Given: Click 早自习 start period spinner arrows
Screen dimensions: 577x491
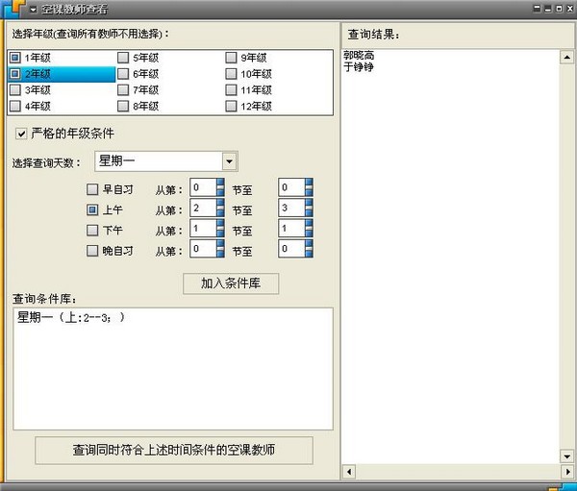Looking at the screenshot, I should coord(220,187).
